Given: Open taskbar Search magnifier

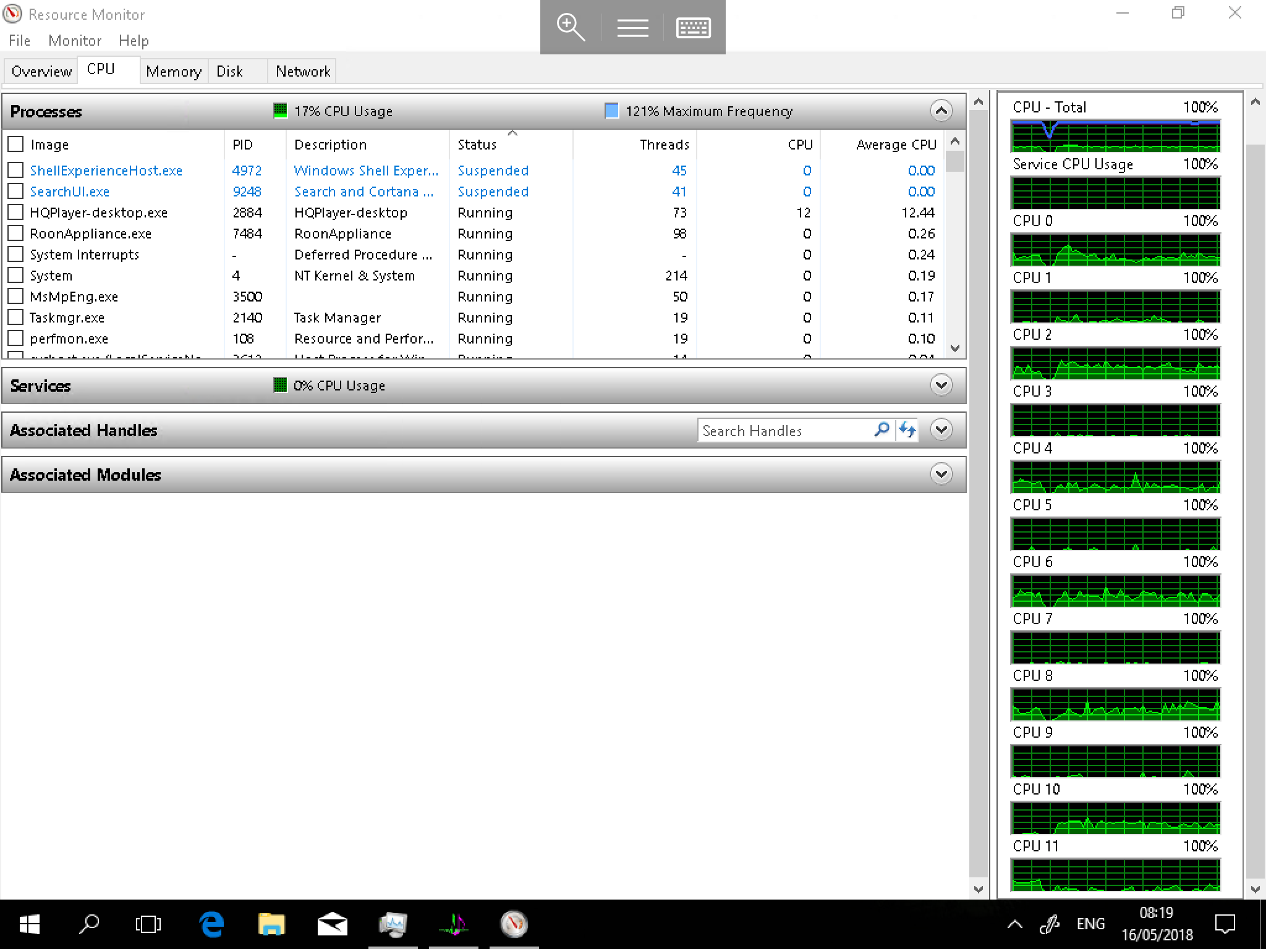Looking at the screenshot, I should point(89,924).
